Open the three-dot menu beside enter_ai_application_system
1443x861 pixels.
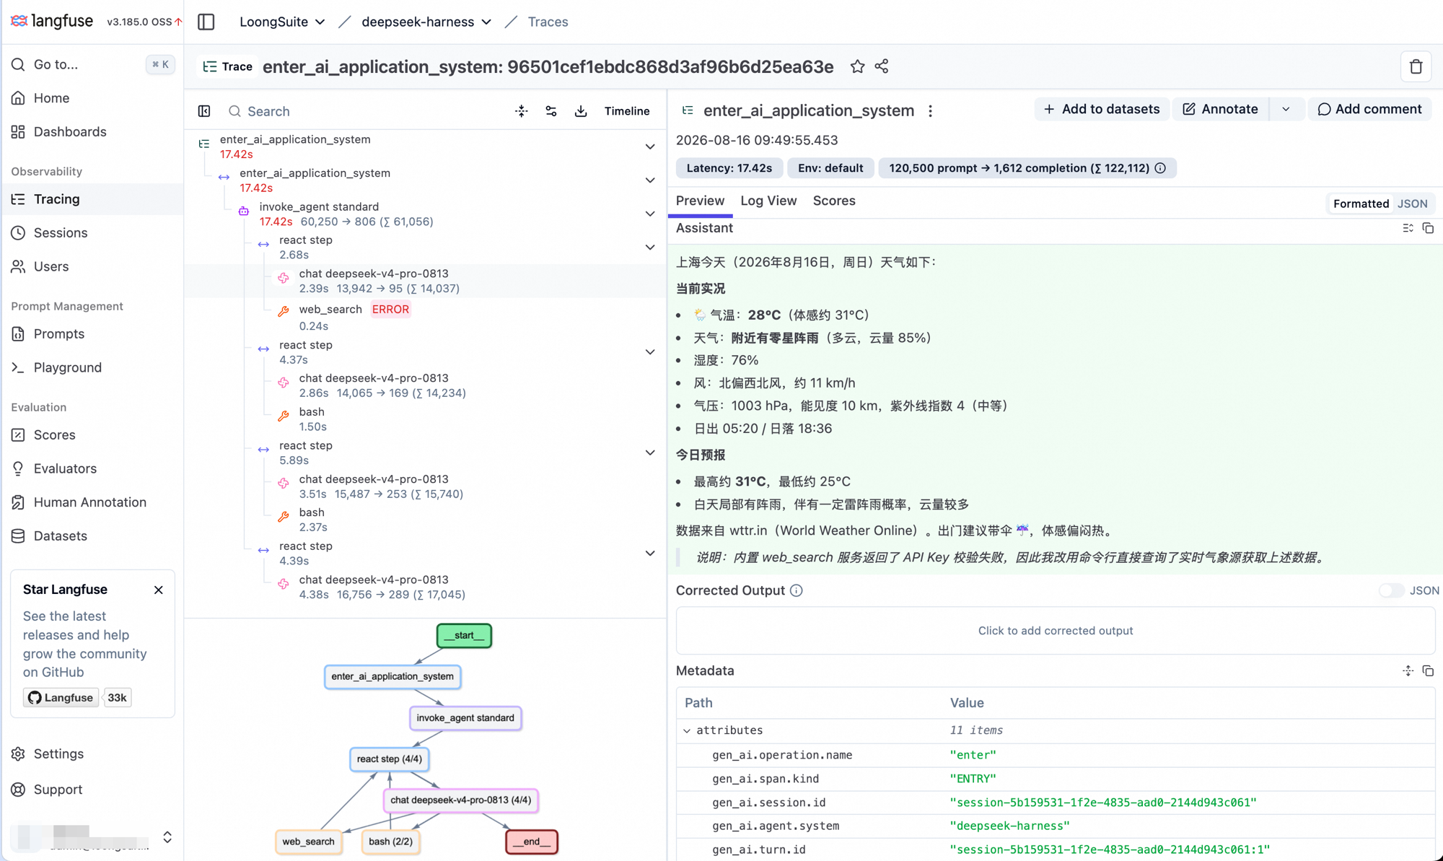[930, 110]
